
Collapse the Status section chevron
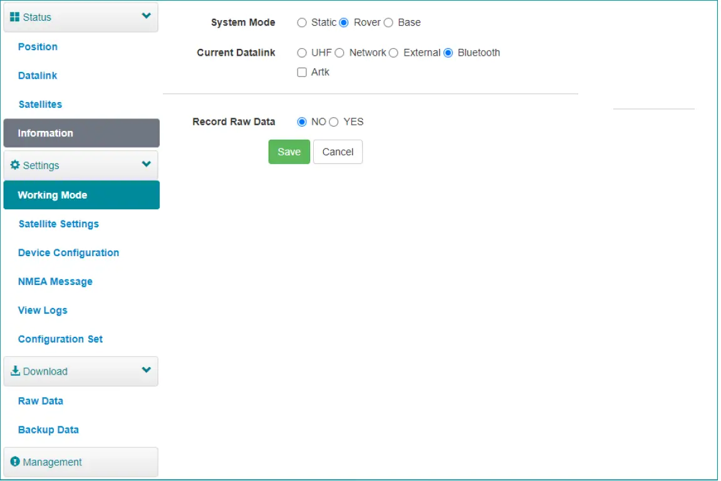point(146,16)
